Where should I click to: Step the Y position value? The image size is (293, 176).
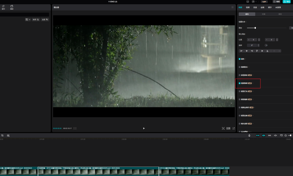click(277, 40)
